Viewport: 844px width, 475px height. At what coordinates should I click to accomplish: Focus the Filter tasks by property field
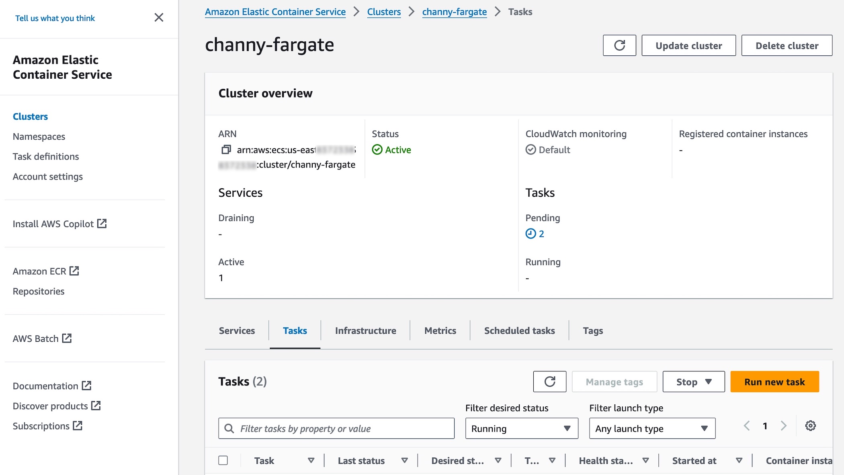click(x=336, y=428)
